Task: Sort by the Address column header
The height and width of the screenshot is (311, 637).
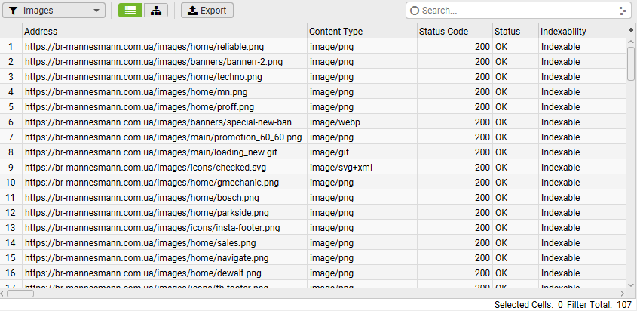Action: click(164, 31)
